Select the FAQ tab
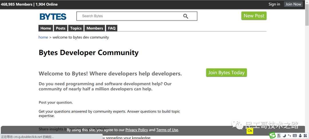The height and width of the screenshot is (139, 309). 112,28
